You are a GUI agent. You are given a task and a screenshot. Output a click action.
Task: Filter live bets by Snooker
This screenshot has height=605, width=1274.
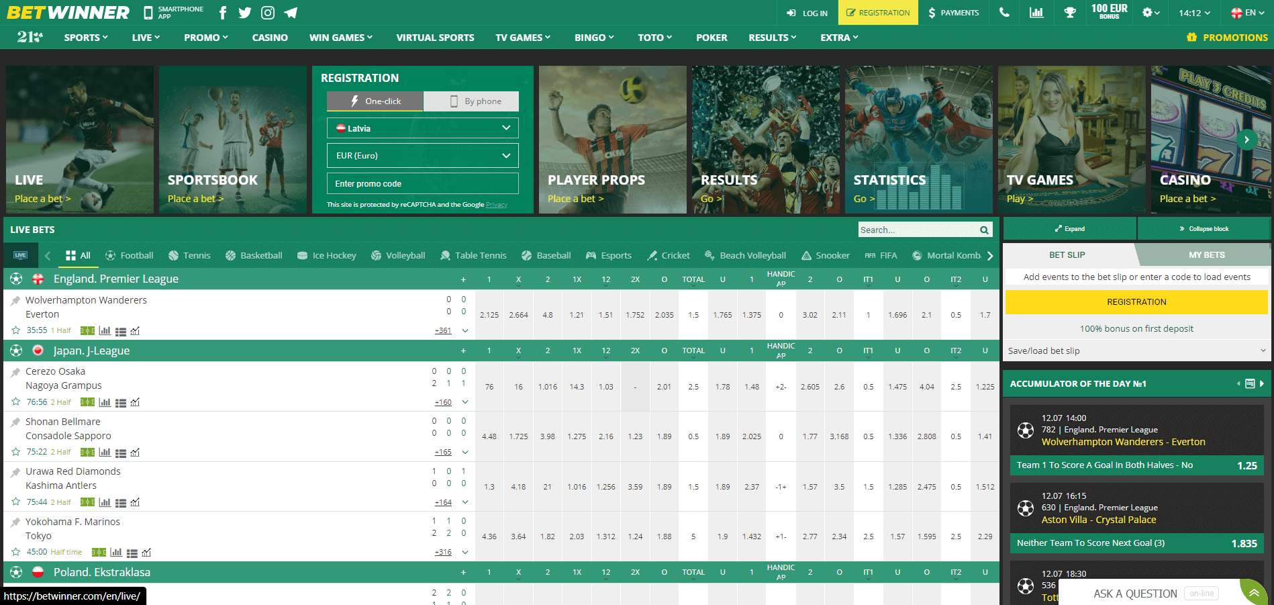826,255
